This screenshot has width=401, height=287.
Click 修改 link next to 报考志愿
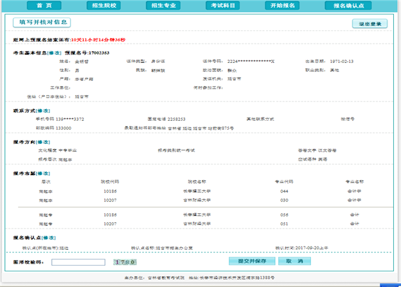tap(43, 173)
